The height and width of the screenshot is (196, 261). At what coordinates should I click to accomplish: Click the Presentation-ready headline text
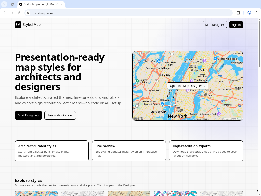[60, 72]
